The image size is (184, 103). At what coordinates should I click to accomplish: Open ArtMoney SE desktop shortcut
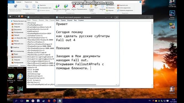(11, 78)
